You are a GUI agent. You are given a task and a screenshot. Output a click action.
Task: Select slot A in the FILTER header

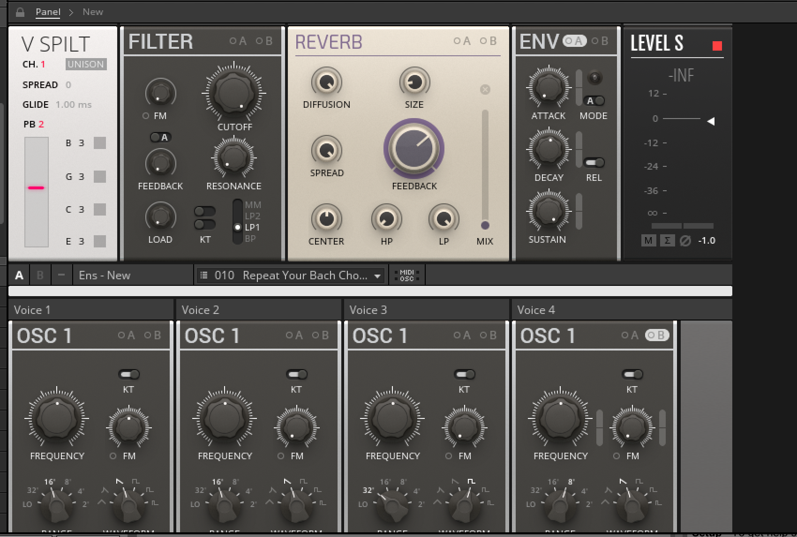[238, 41]
